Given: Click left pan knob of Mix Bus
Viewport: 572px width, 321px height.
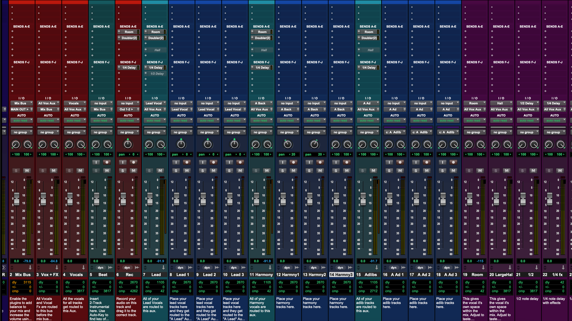Looking at the screenshot, I should [16, 144].
